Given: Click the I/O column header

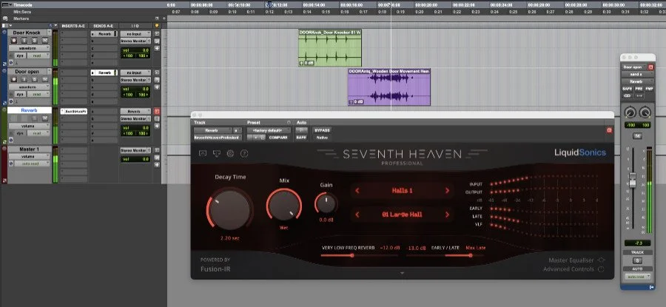Looking at the screenshot, I should [135, 26].
